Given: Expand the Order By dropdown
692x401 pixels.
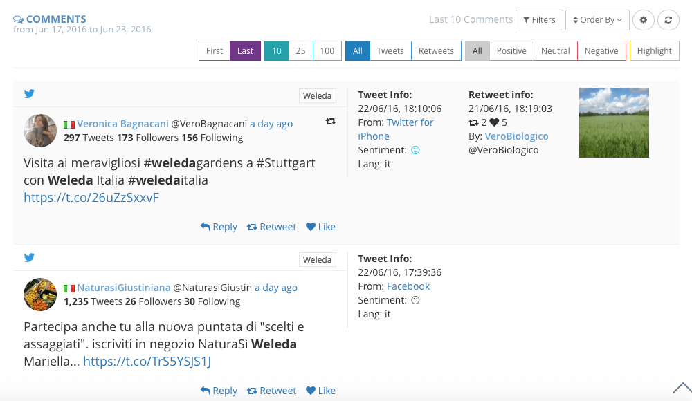Looking at the screenshot, I should coord(597,20).
